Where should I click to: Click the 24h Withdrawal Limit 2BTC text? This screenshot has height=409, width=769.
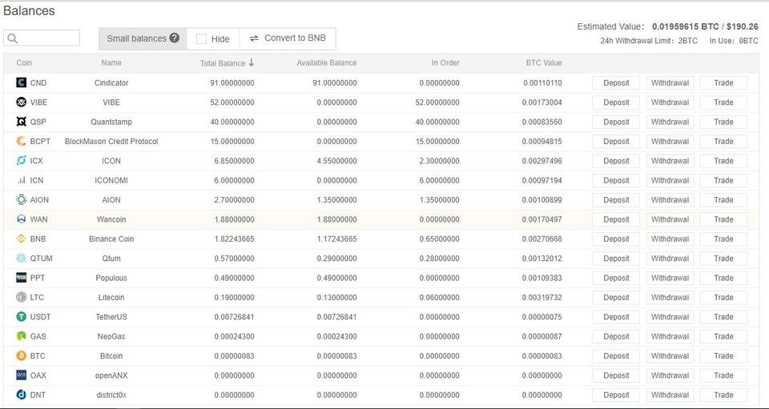[x=648, y=41]
